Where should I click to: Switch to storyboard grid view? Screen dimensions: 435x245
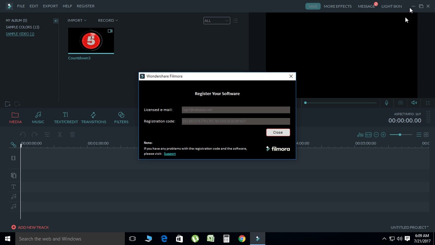coord(426,135)
